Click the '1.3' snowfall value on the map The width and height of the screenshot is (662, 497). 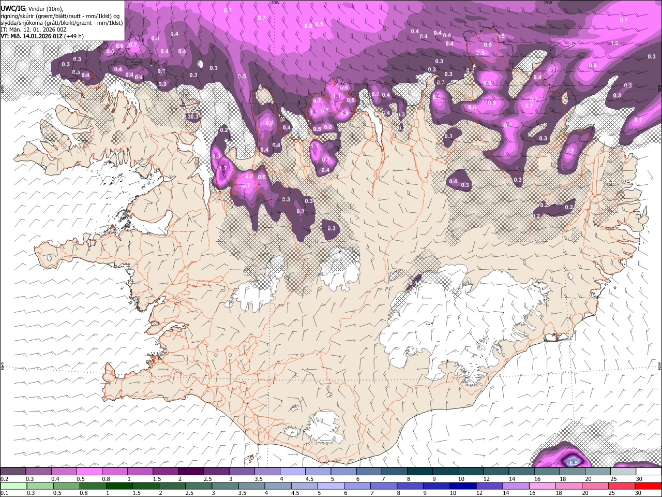point(216,156)
